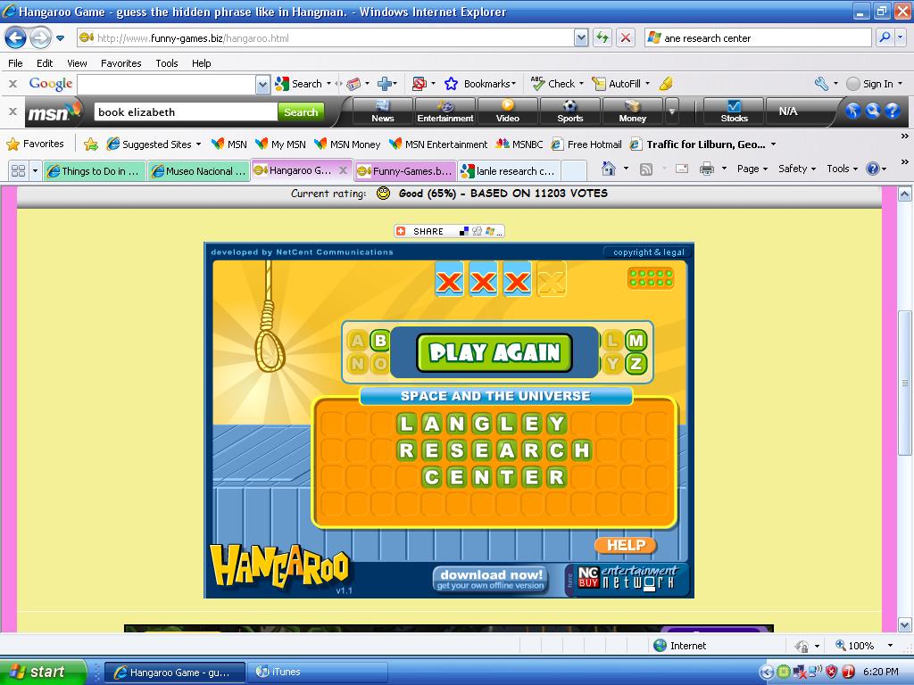Viewport: 914px width, 685px height.
Task: Open the View menu
Action: pos(77,63)
